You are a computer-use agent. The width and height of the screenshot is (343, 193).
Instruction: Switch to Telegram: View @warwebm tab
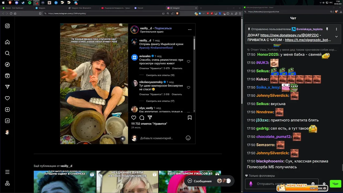(x=83, y=8)
